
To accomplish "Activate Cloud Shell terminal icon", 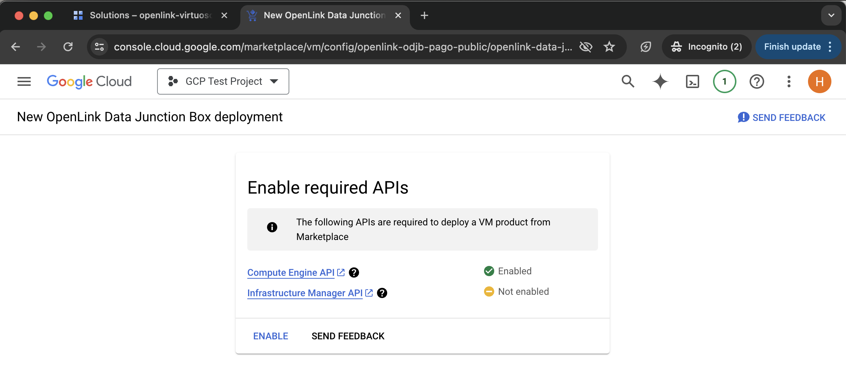I will (693, 81).
